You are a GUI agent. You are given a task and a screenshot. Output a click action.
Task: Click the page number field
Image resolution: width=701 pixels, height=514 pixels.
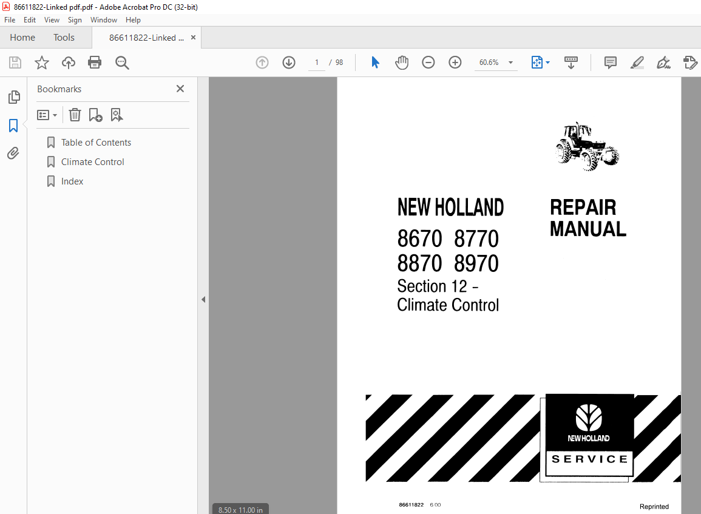click(x=317, y=63)
